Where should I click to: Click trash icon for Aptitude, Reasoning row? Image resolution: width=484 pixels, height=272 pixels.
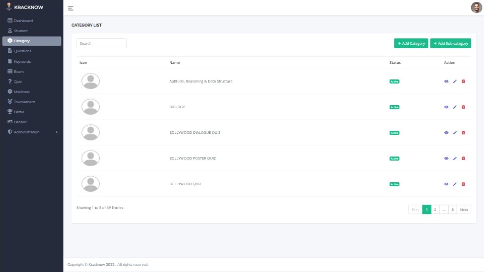point(463,81)
